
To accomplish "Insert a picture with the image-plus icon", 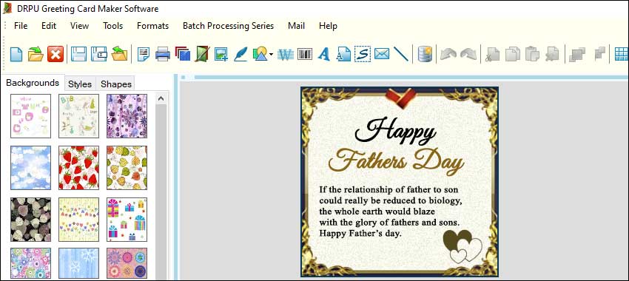I will click(x=221, y=54).
